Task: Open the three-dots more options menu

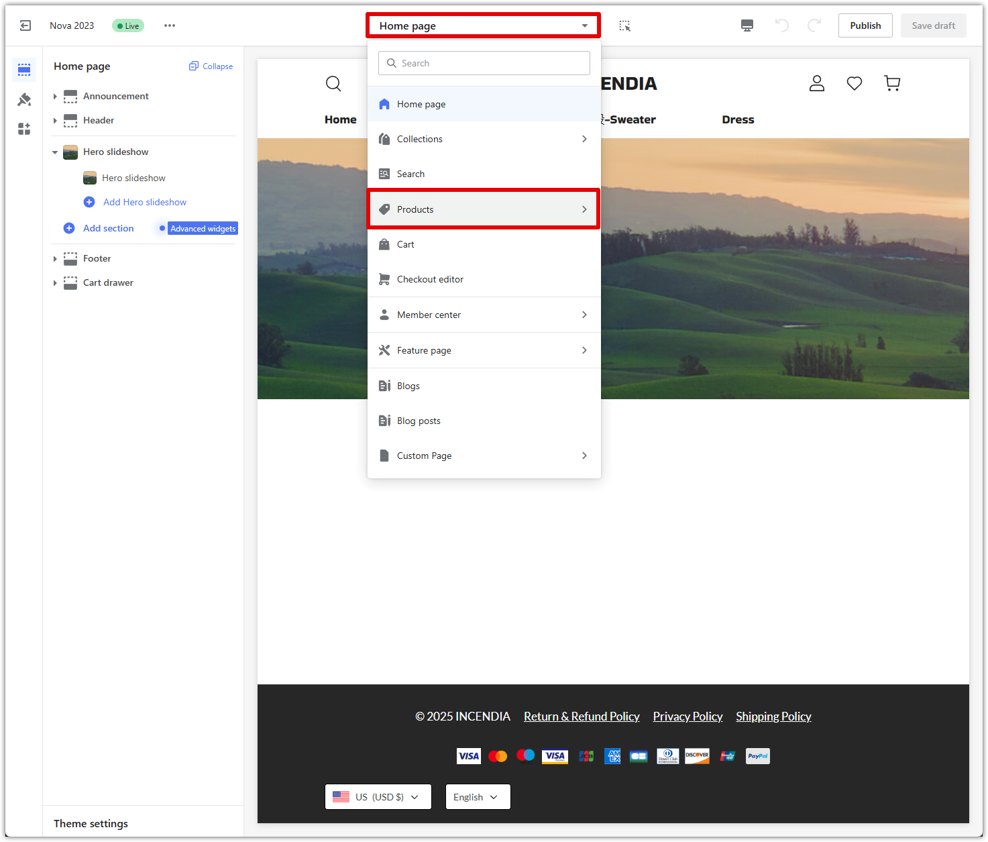Action: 170,25
